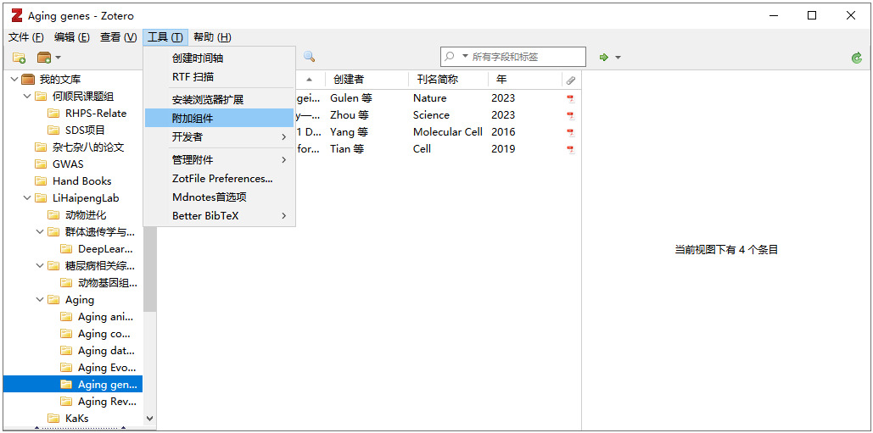Collapse the 我的文库 tree root
This screenshot has height=433, width=873.
point(14,80)
